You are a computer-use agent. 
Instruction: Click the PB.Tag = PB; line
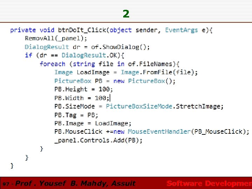pos(76,115)
